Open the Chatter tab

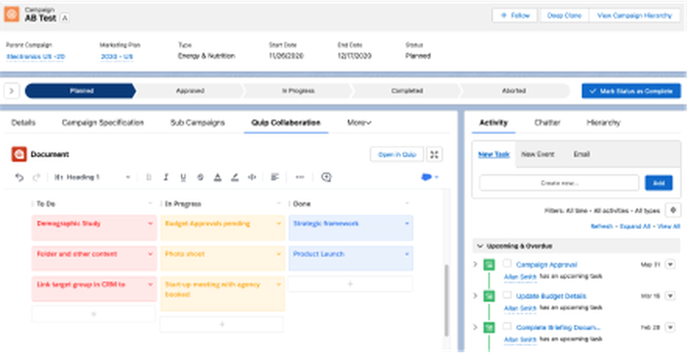pos(547,123)
